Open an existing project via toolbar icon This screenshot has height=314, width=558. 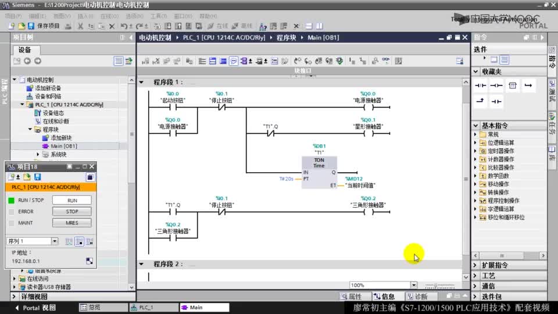(22, 26)
